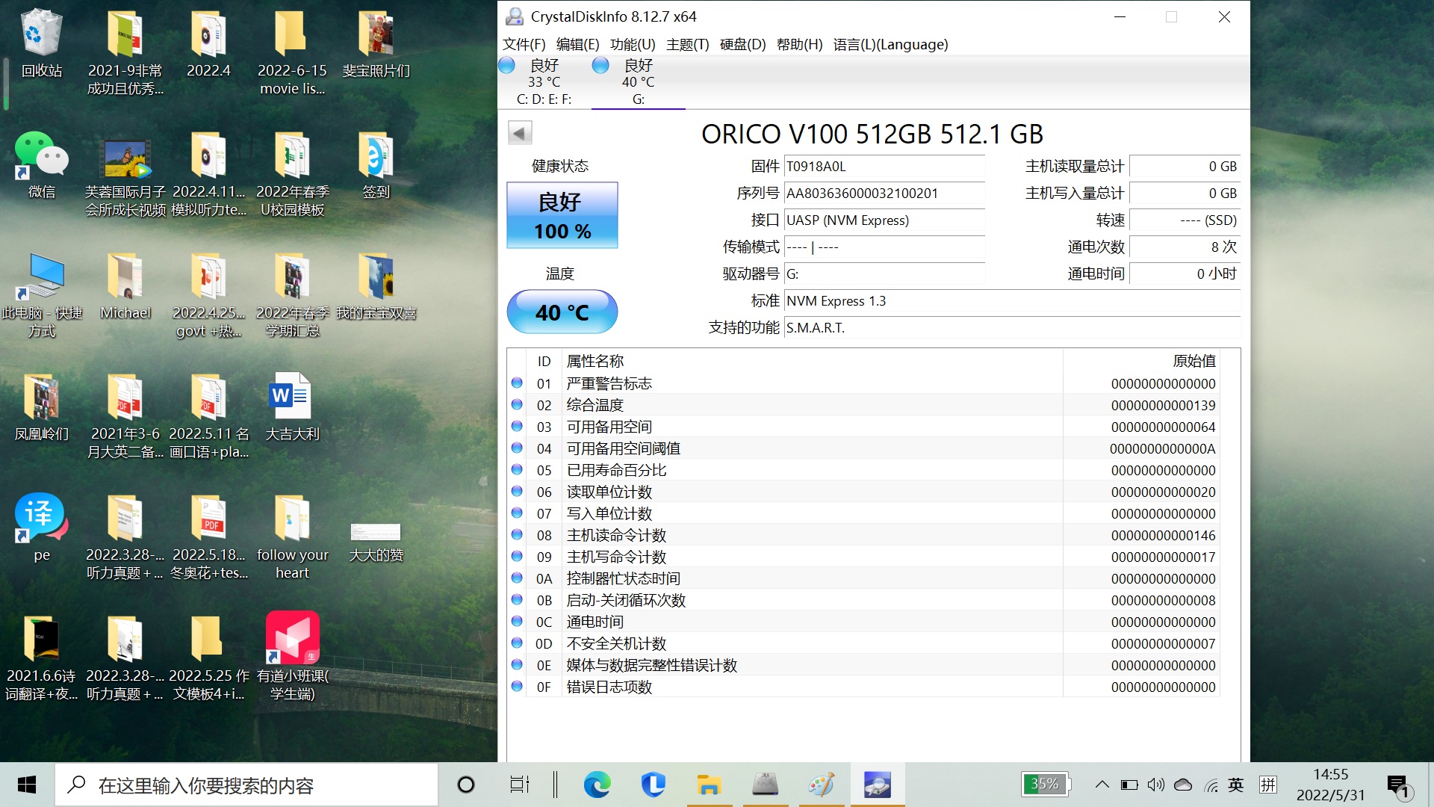The width and height of the screenshot is (1434, 807).
Task: Open the 回收站 recycle bin icon
Action: (x=42, y=43)
